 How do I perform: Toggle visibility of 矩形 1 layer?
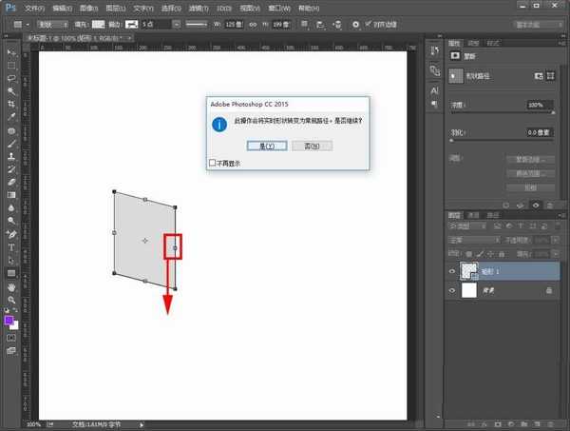[451, 271]
